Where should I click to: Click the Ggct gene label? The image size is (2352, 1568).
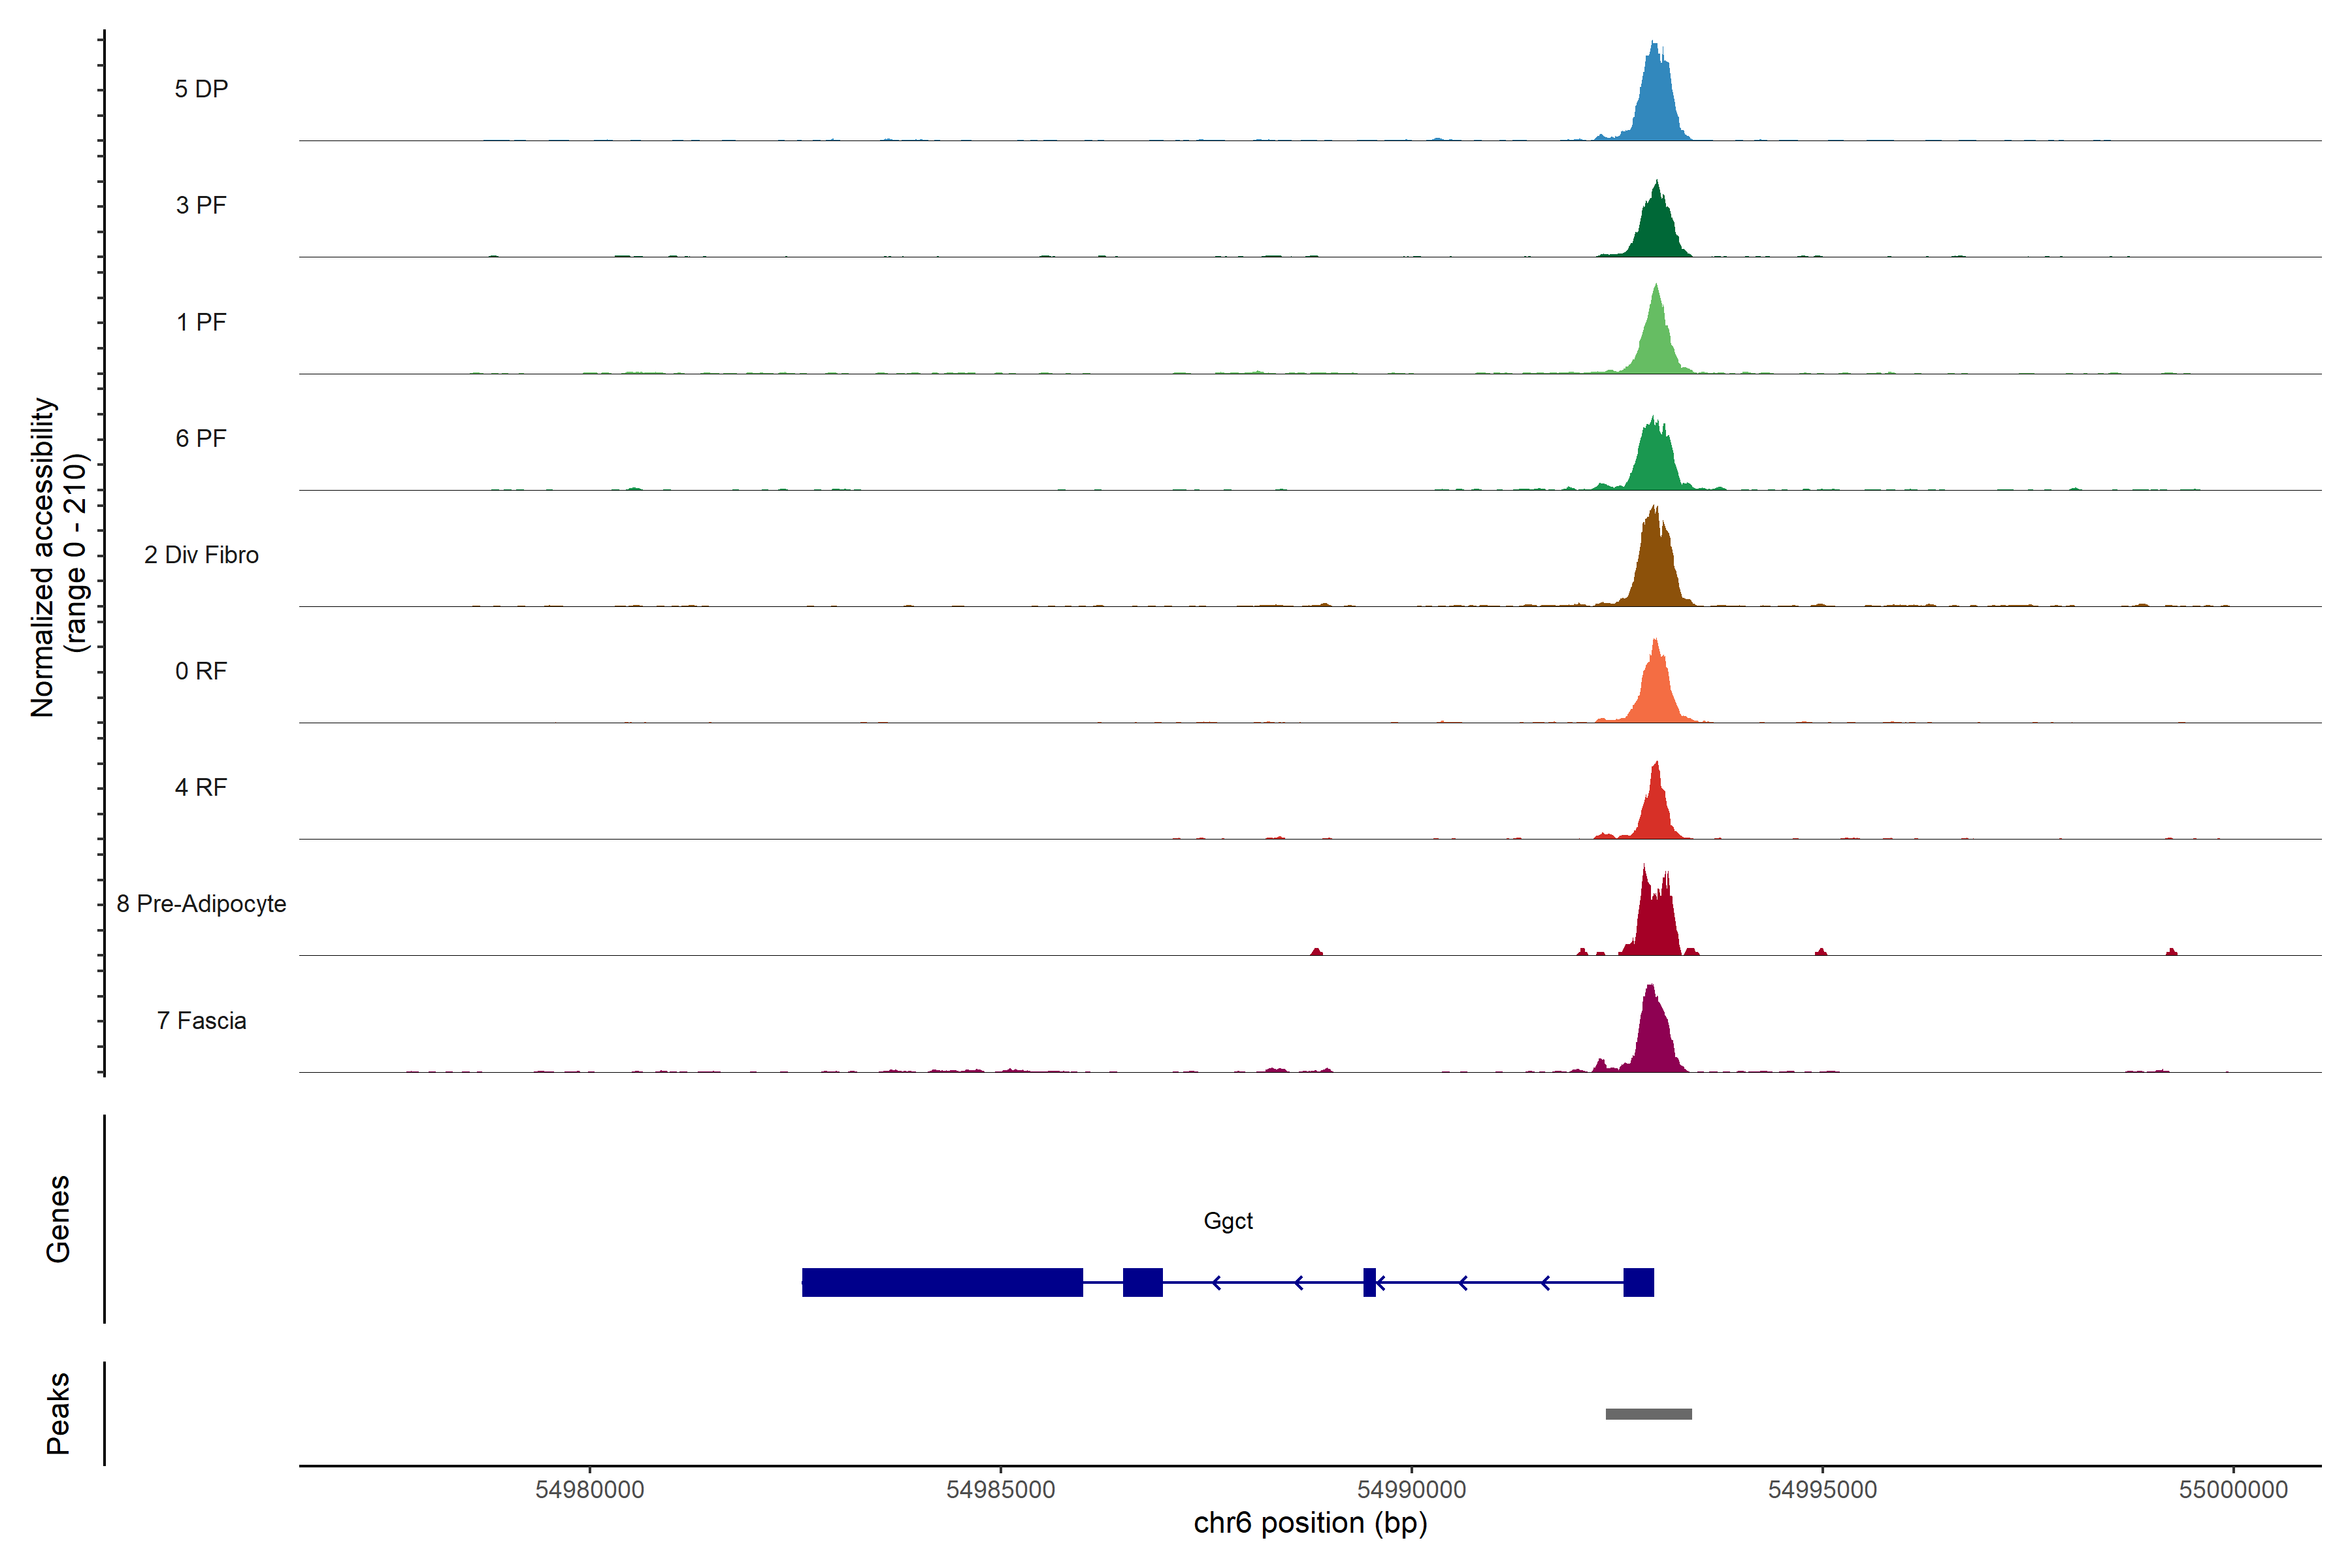[1228, 1221]
